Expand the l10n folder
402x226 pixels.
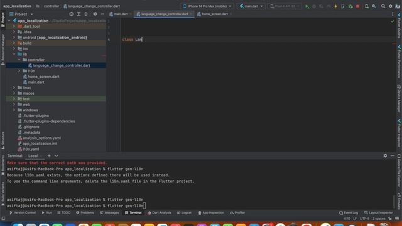click(x=19, y=71)
